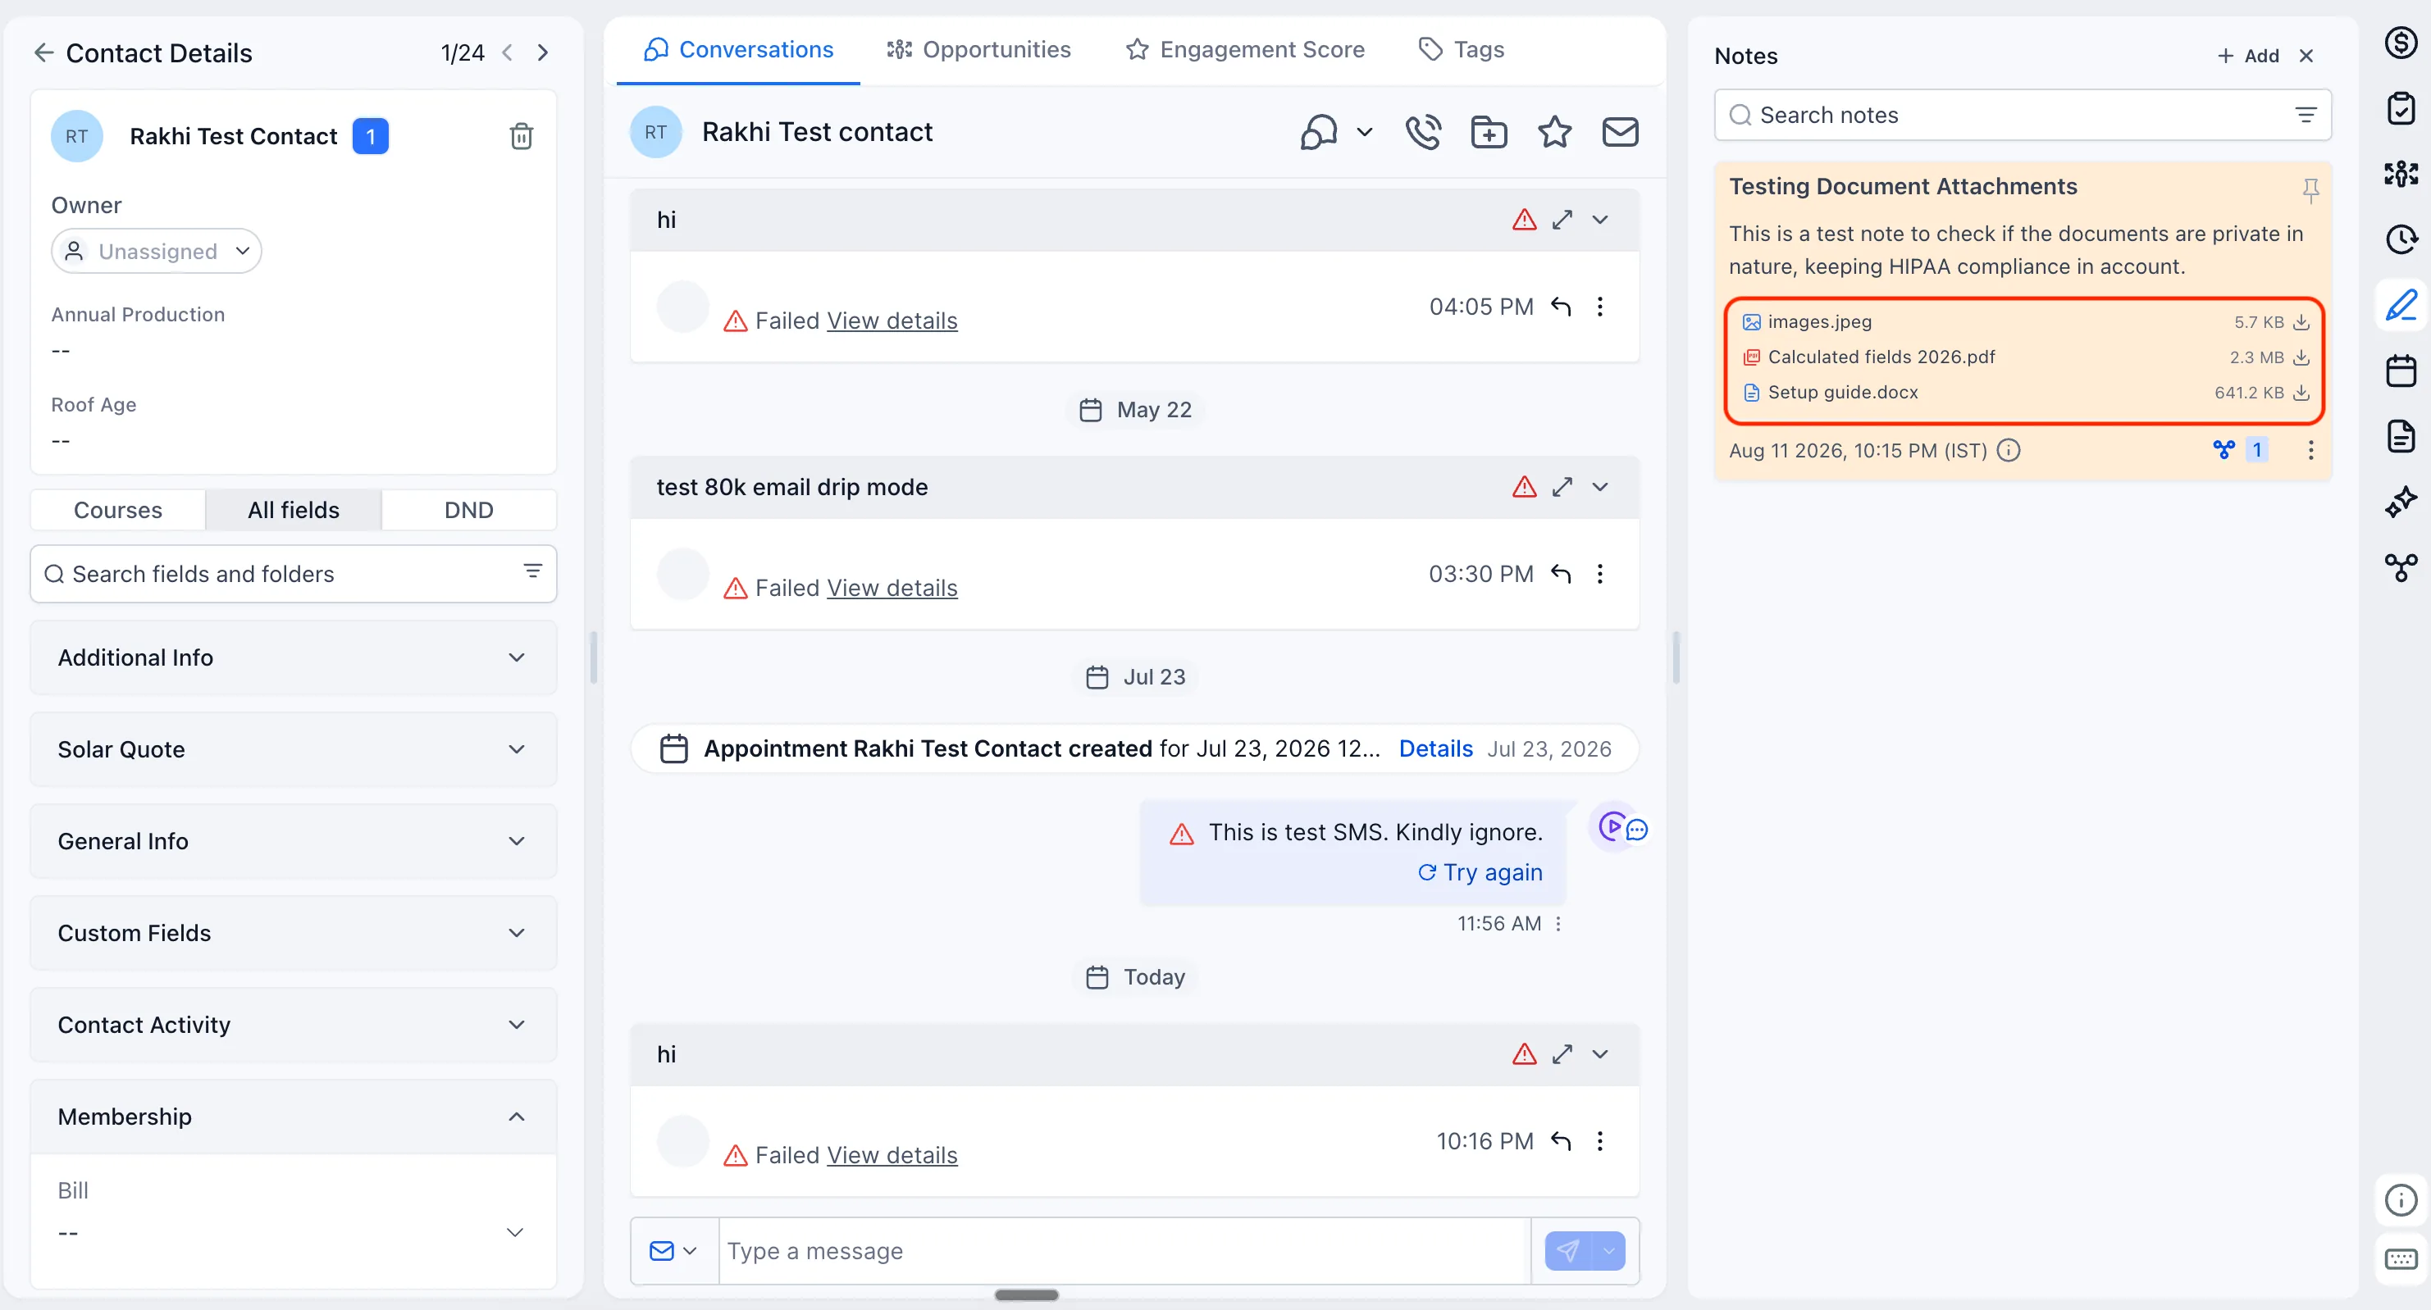Open the Opportunities tab
2431x1310 pixels.
click(x=978, y=49)
